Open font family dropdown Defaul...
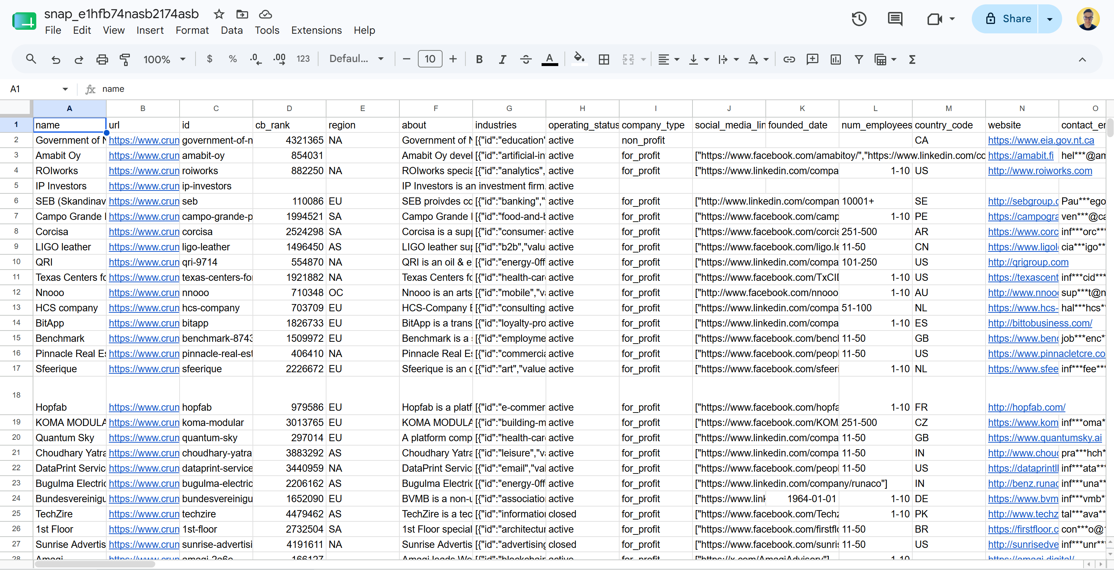 click(356, 59)
